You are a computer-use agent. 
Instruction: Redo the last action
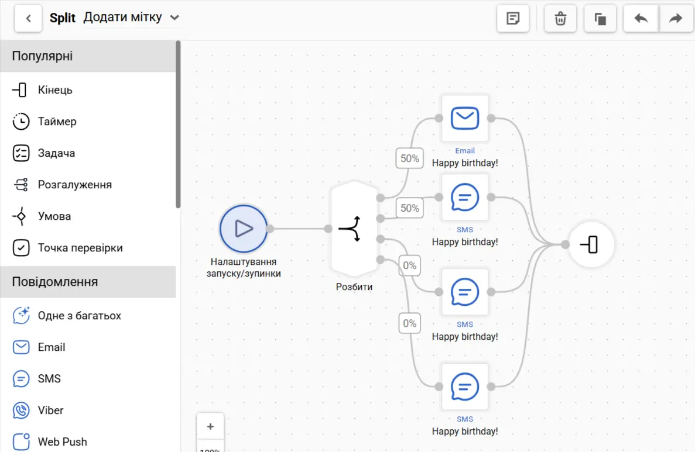point(676,19)
